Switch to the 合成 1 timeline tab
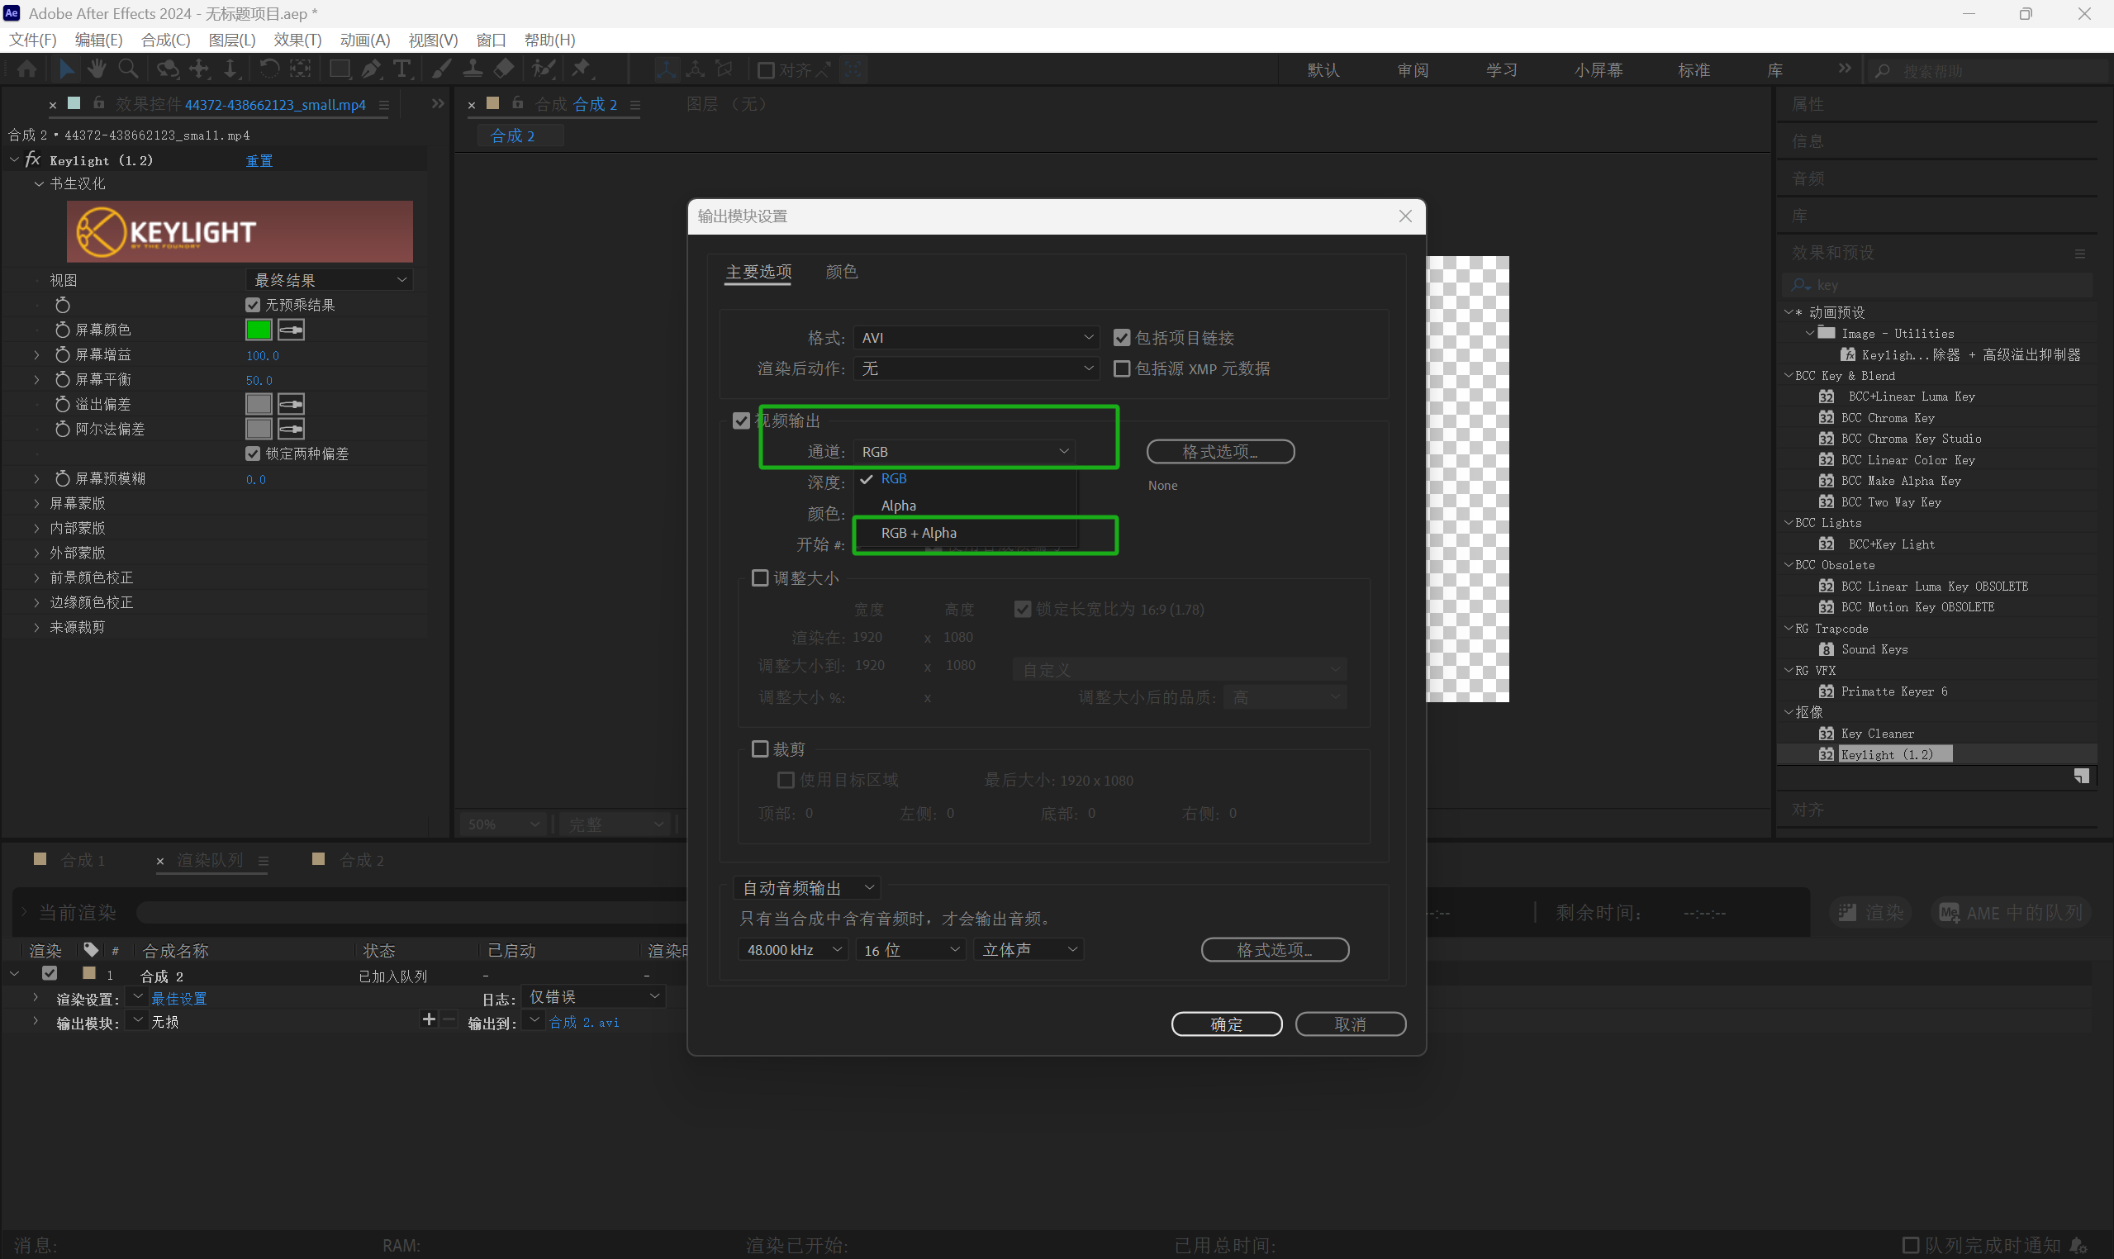This screenshot has width=2114, height=1259. 83,860
